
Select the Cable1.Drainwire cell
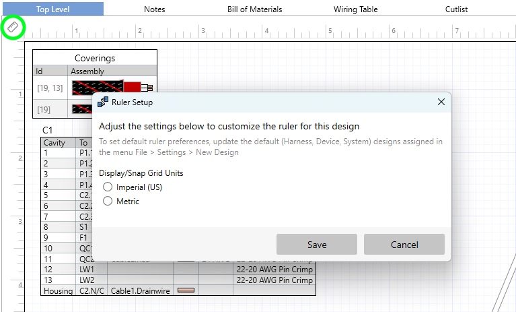[x=141, y=290]
